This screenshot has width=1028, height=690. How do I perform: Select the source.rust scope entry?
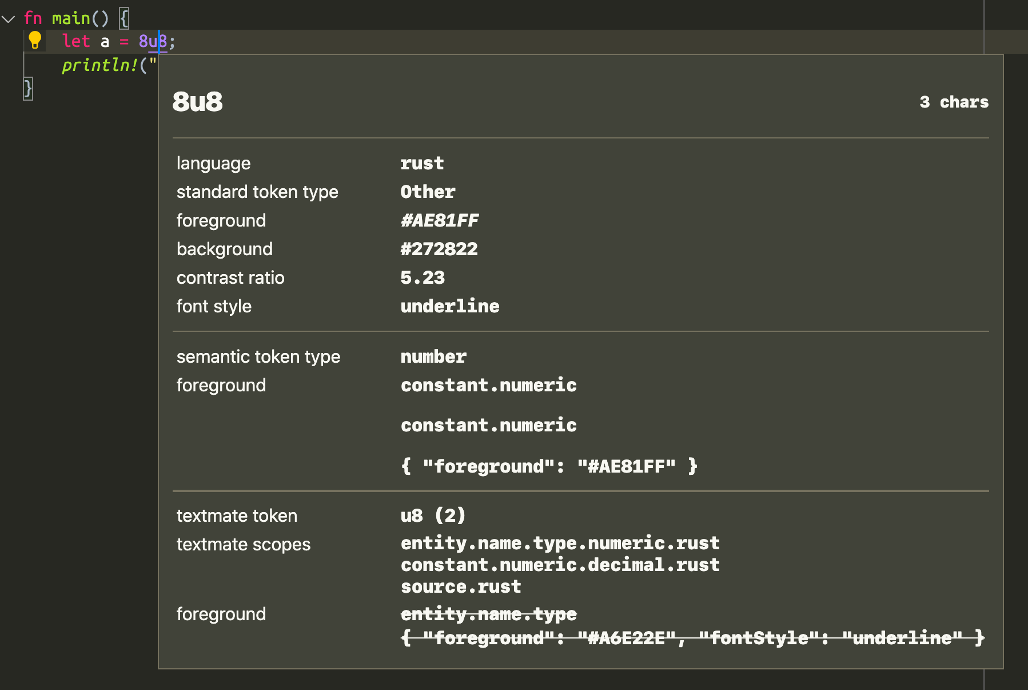tap(461, 586)
